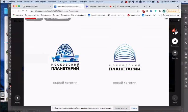Image resolution: width=188 pixels, height=112 pixels.
Task: Appreciate project with thumbs-up icon
Action: point(175,53)
